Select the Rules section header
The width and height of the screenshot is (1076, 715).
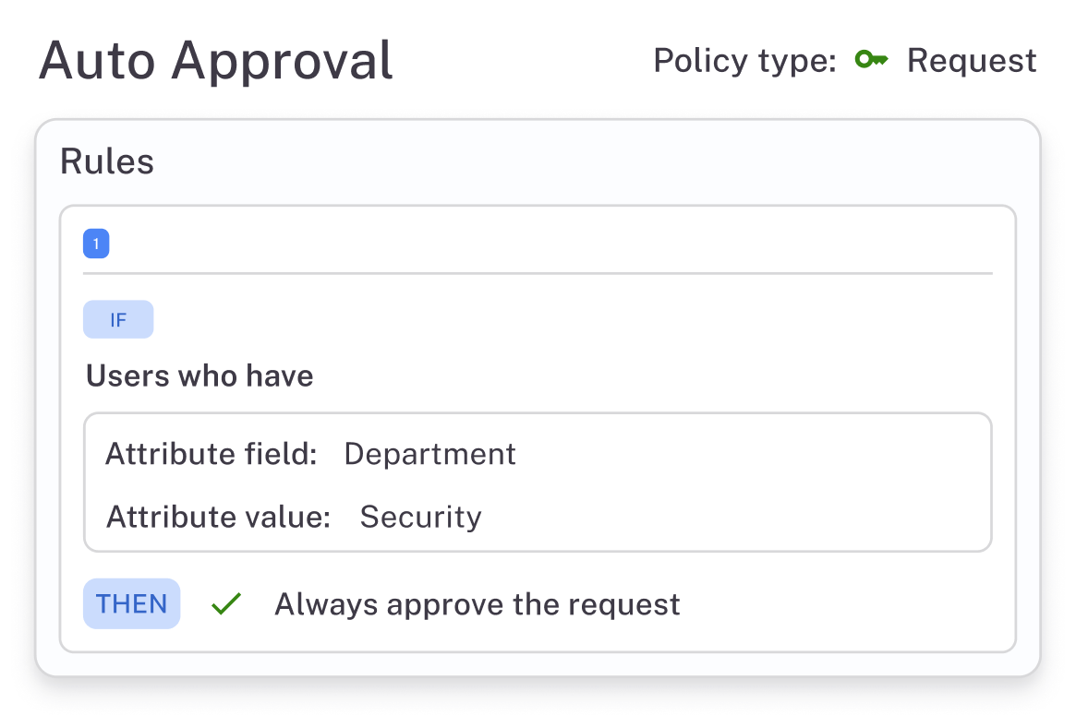point(107,161)
